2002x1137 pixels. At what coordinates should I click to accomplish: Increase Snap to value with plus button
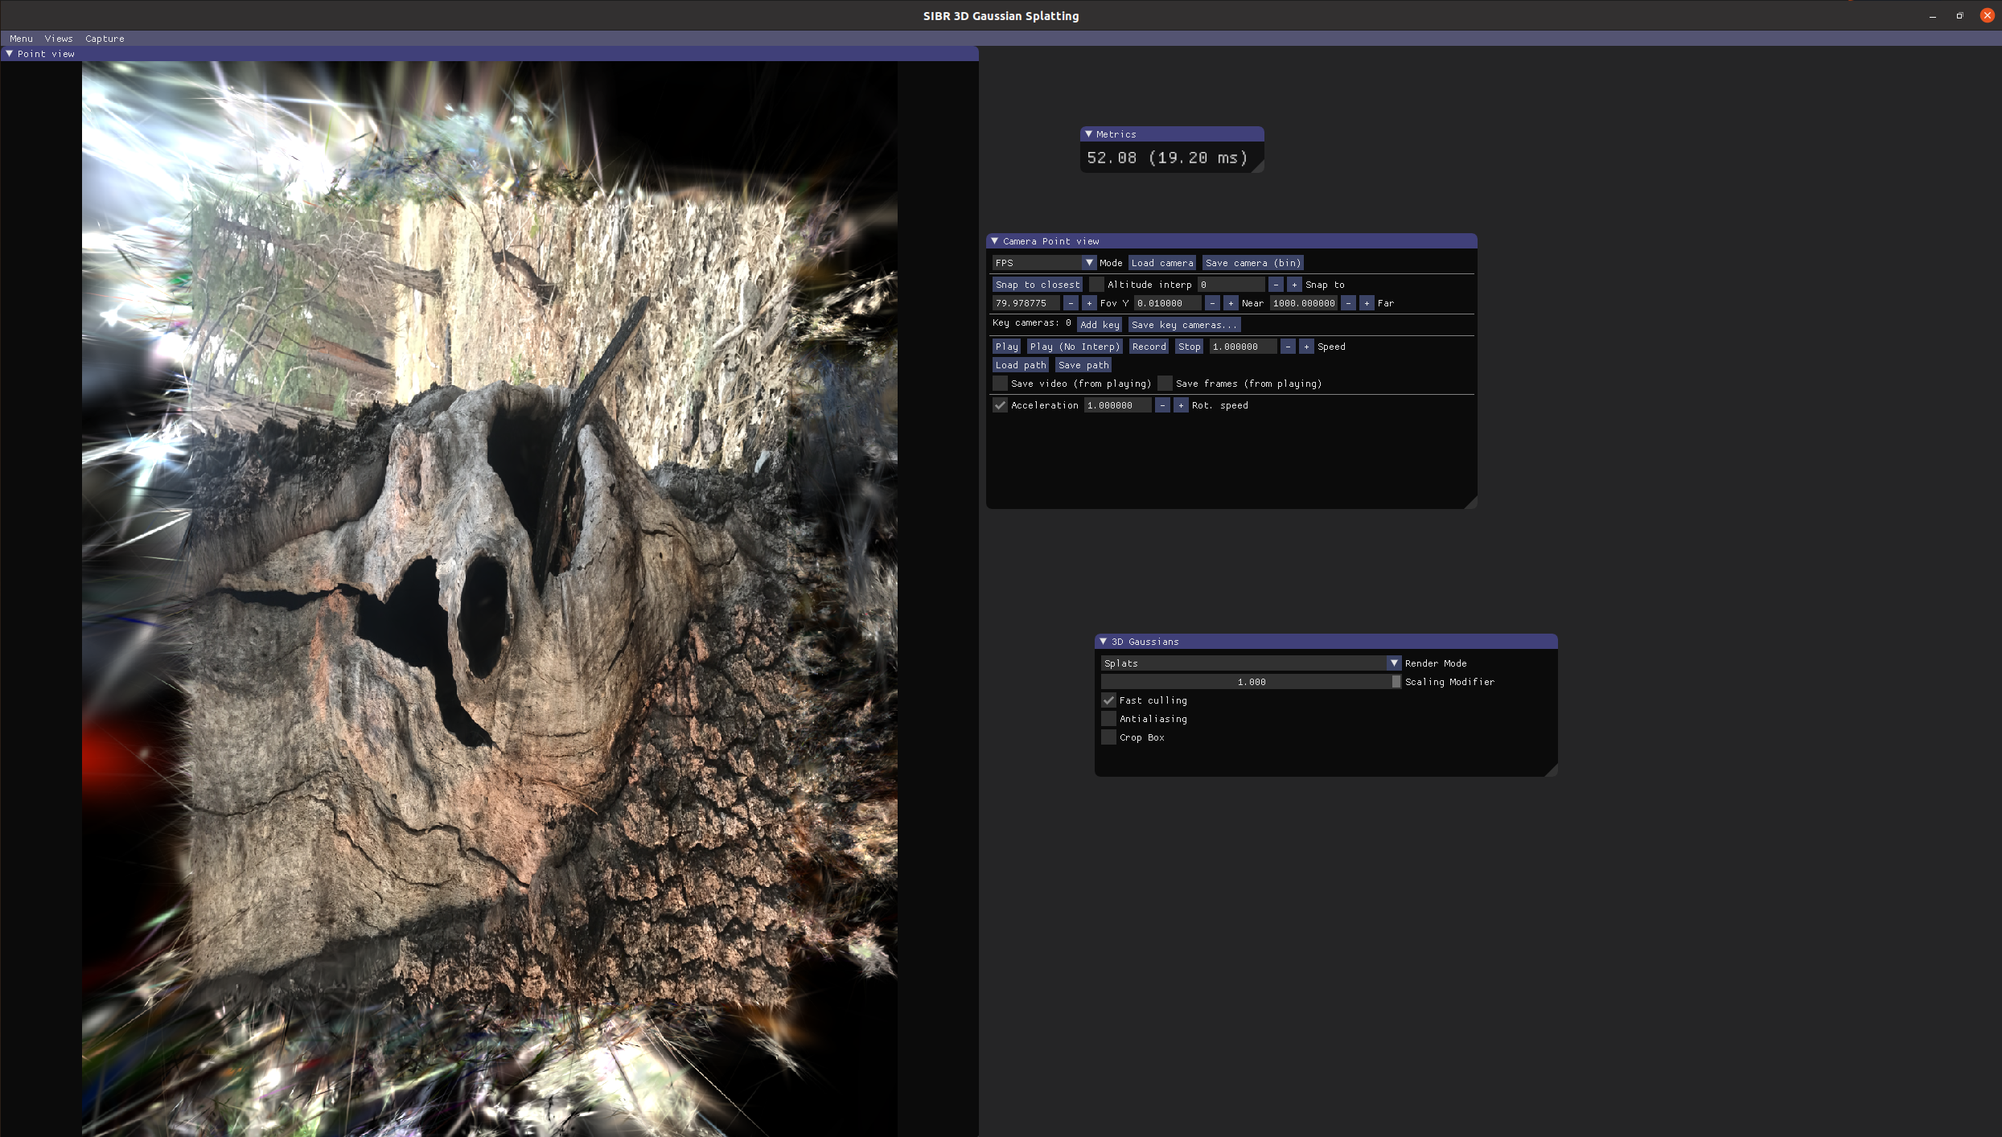click(1294, 285)
